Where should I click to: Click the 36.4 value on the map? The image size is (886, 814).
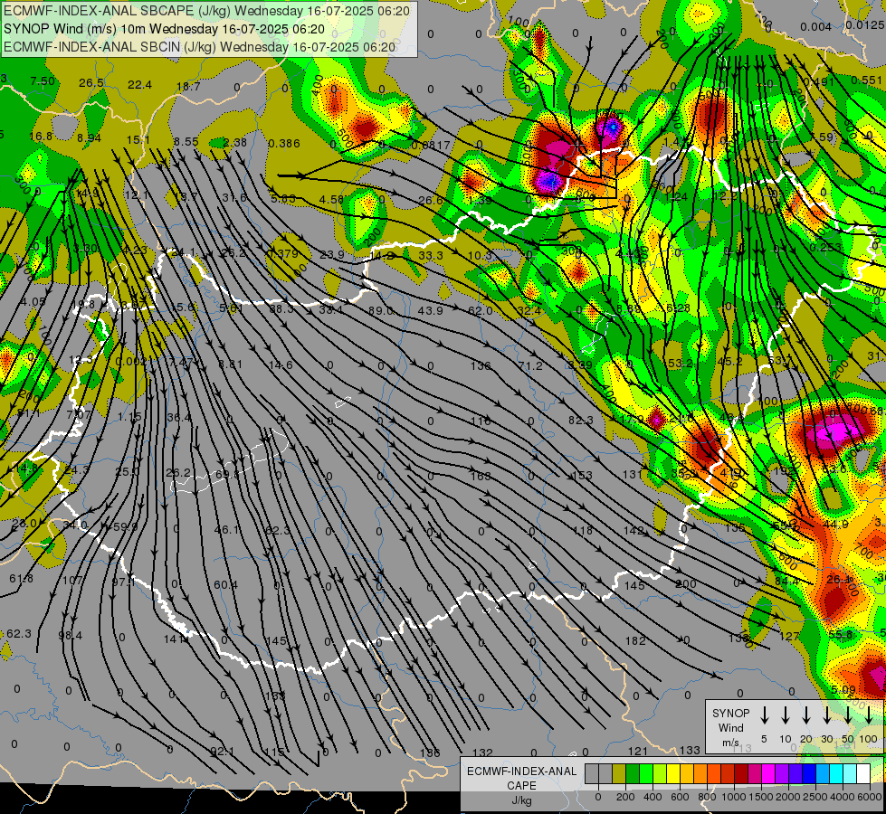pos(179,418)
